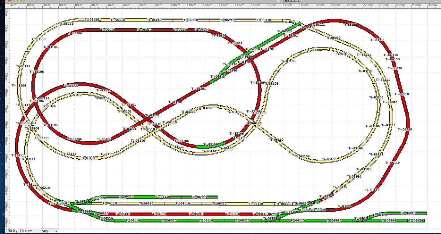Click 0cm mark on horizontal ruler
This screenshot has height=234, width=441.
13,5
